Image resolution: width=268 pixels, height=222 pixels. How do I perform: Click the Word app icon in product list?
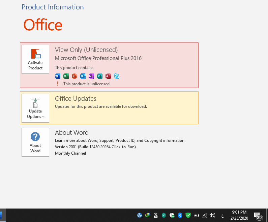tap(58, 76)
